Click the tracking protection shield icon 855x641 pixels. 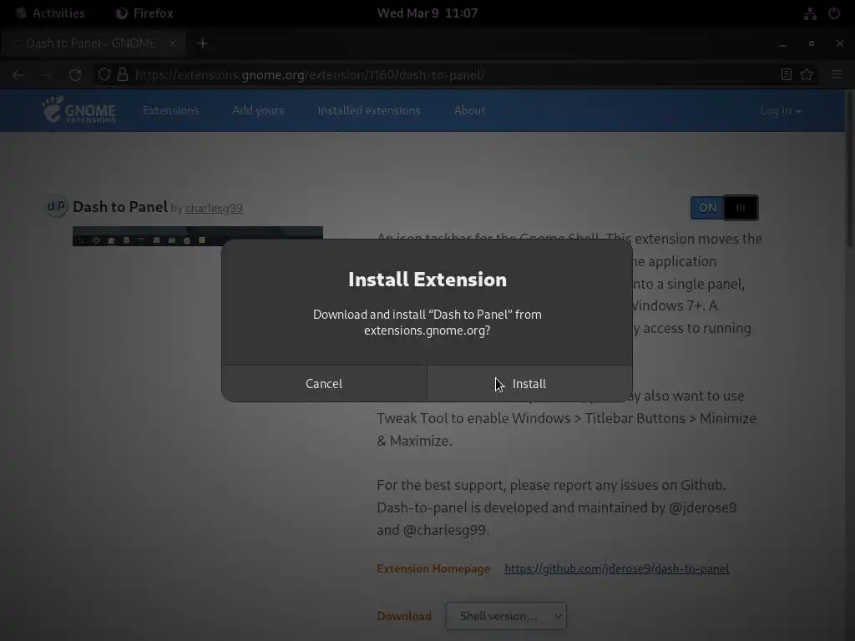tap(104, 74)
